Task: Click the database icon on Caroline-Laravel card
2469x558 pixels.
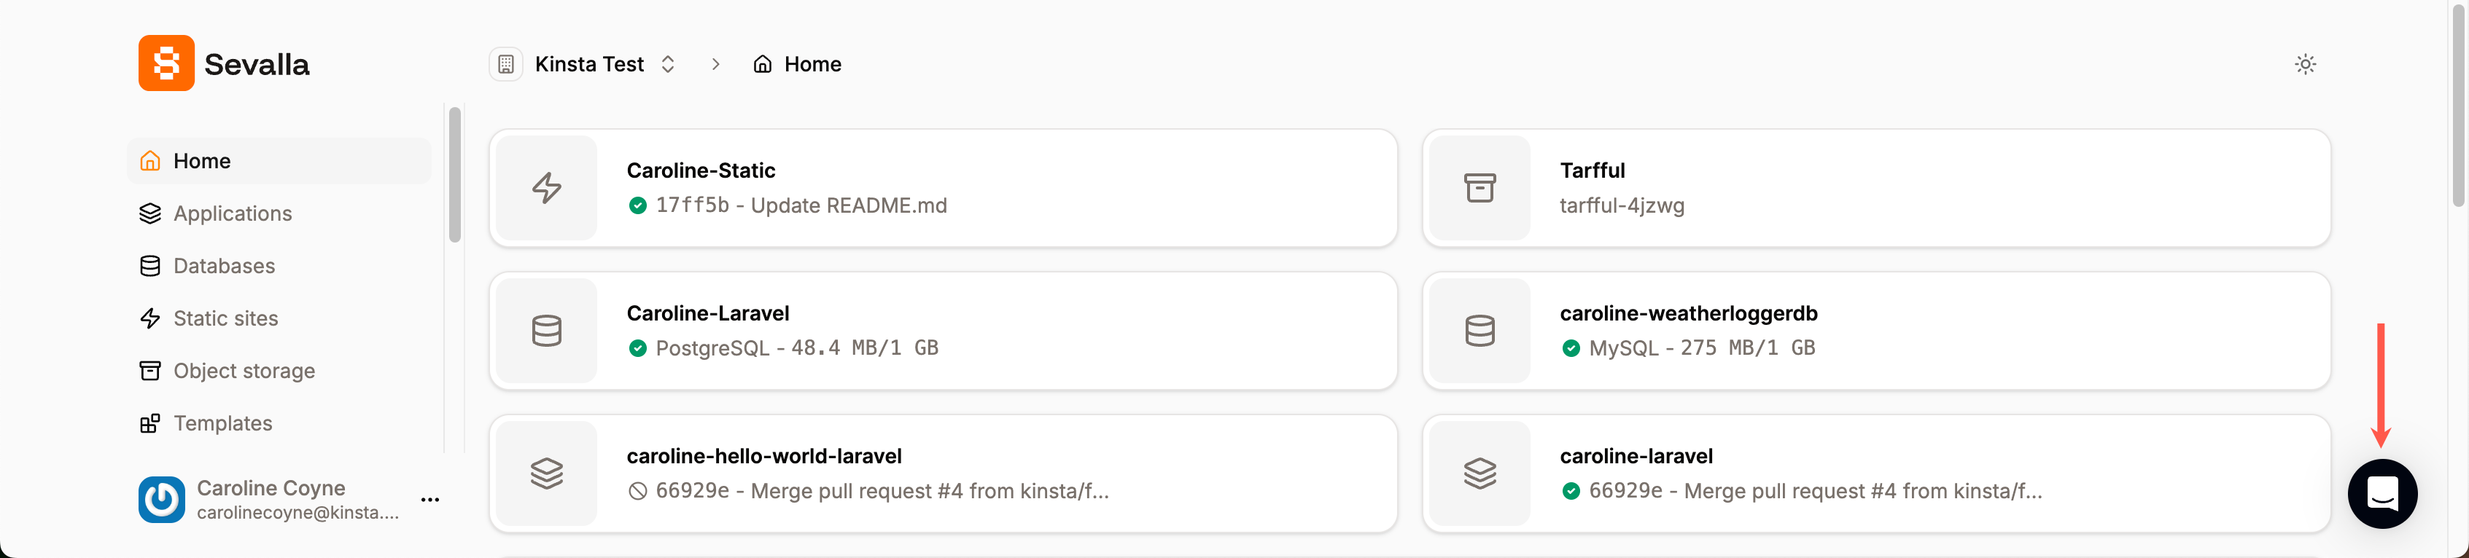Action: coord(545,330)
